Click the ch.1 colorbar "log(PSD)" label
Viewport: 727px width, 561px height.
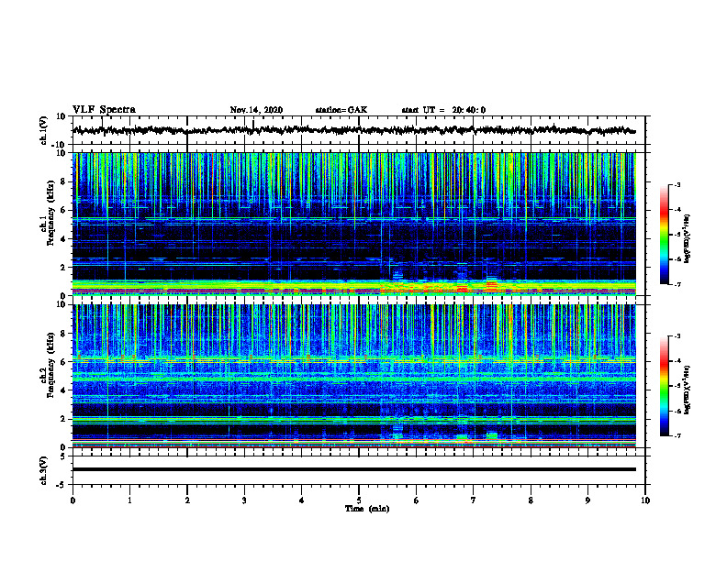pos(688,239)
